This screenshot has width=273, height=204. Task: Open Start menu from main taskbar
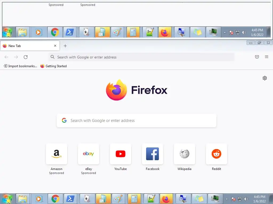coord(7,199)
